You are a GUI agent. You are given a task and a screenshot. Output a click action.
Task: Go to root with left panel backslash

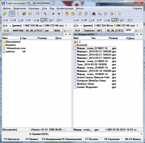[x=66, y=26]
